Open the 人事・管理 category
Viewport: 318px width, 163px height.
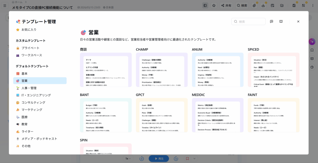[40, 88]
